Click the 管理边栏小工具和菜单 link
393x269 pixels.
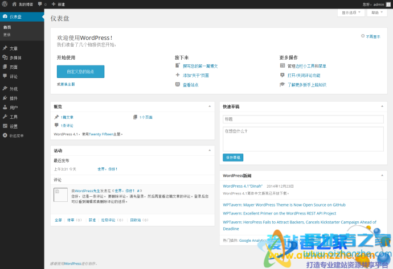pyautogui.click(x=307, y=66)
